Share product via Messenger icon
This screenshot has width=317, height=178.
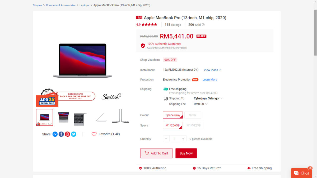55,134
